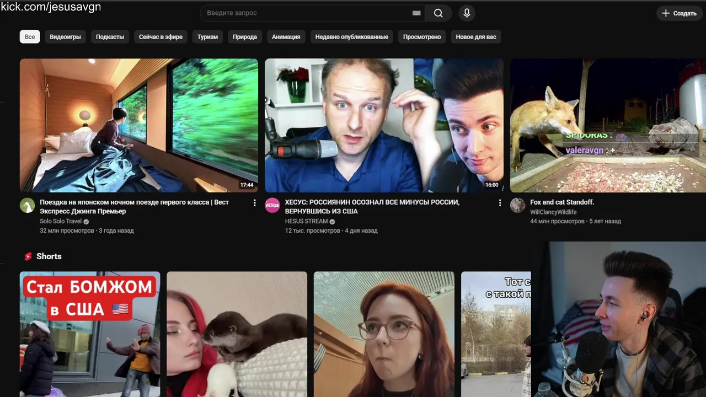
Task: Select the Все filter chip
Action: 30,37
